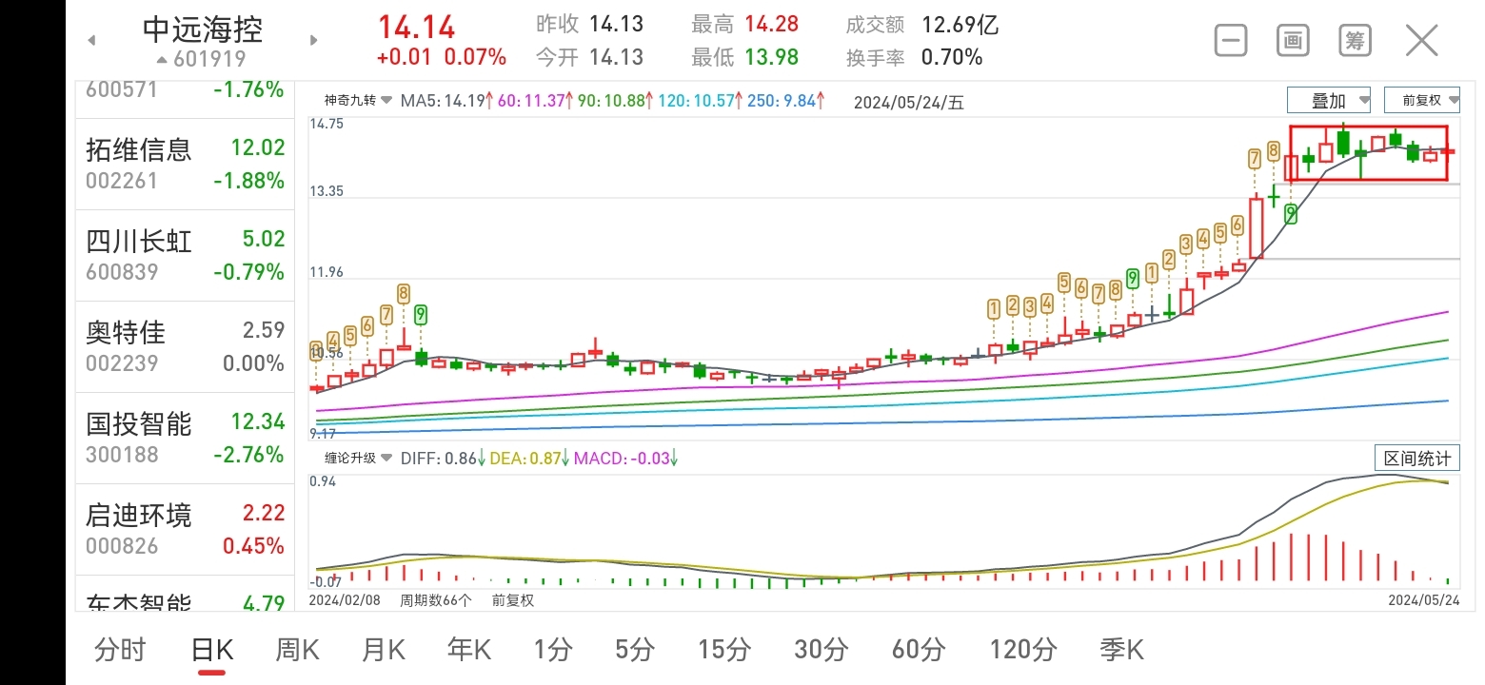Click the 区间统计 button
This screenshot has width=1485, height=685.
(1416, 458)
